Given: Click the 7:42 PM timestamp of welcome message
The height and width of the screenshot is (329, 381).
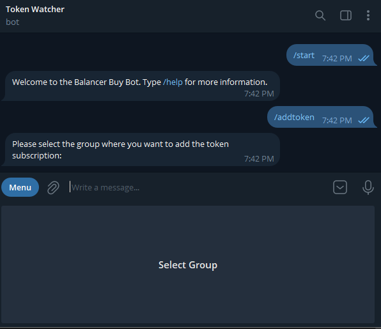Looking at the screenshot, I should 259,93.
